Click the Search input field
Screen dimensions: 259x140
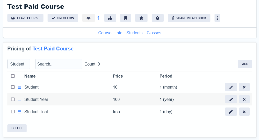[59, 64]
